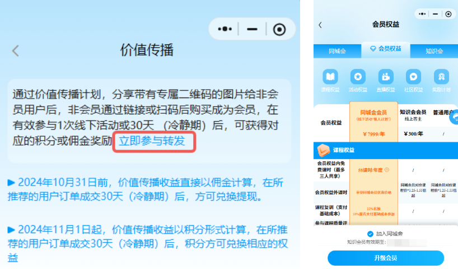Image resolution: width=458 pixels, height=269 pixels.
Task: Select the 会员权益 tab
Action: 386,49
